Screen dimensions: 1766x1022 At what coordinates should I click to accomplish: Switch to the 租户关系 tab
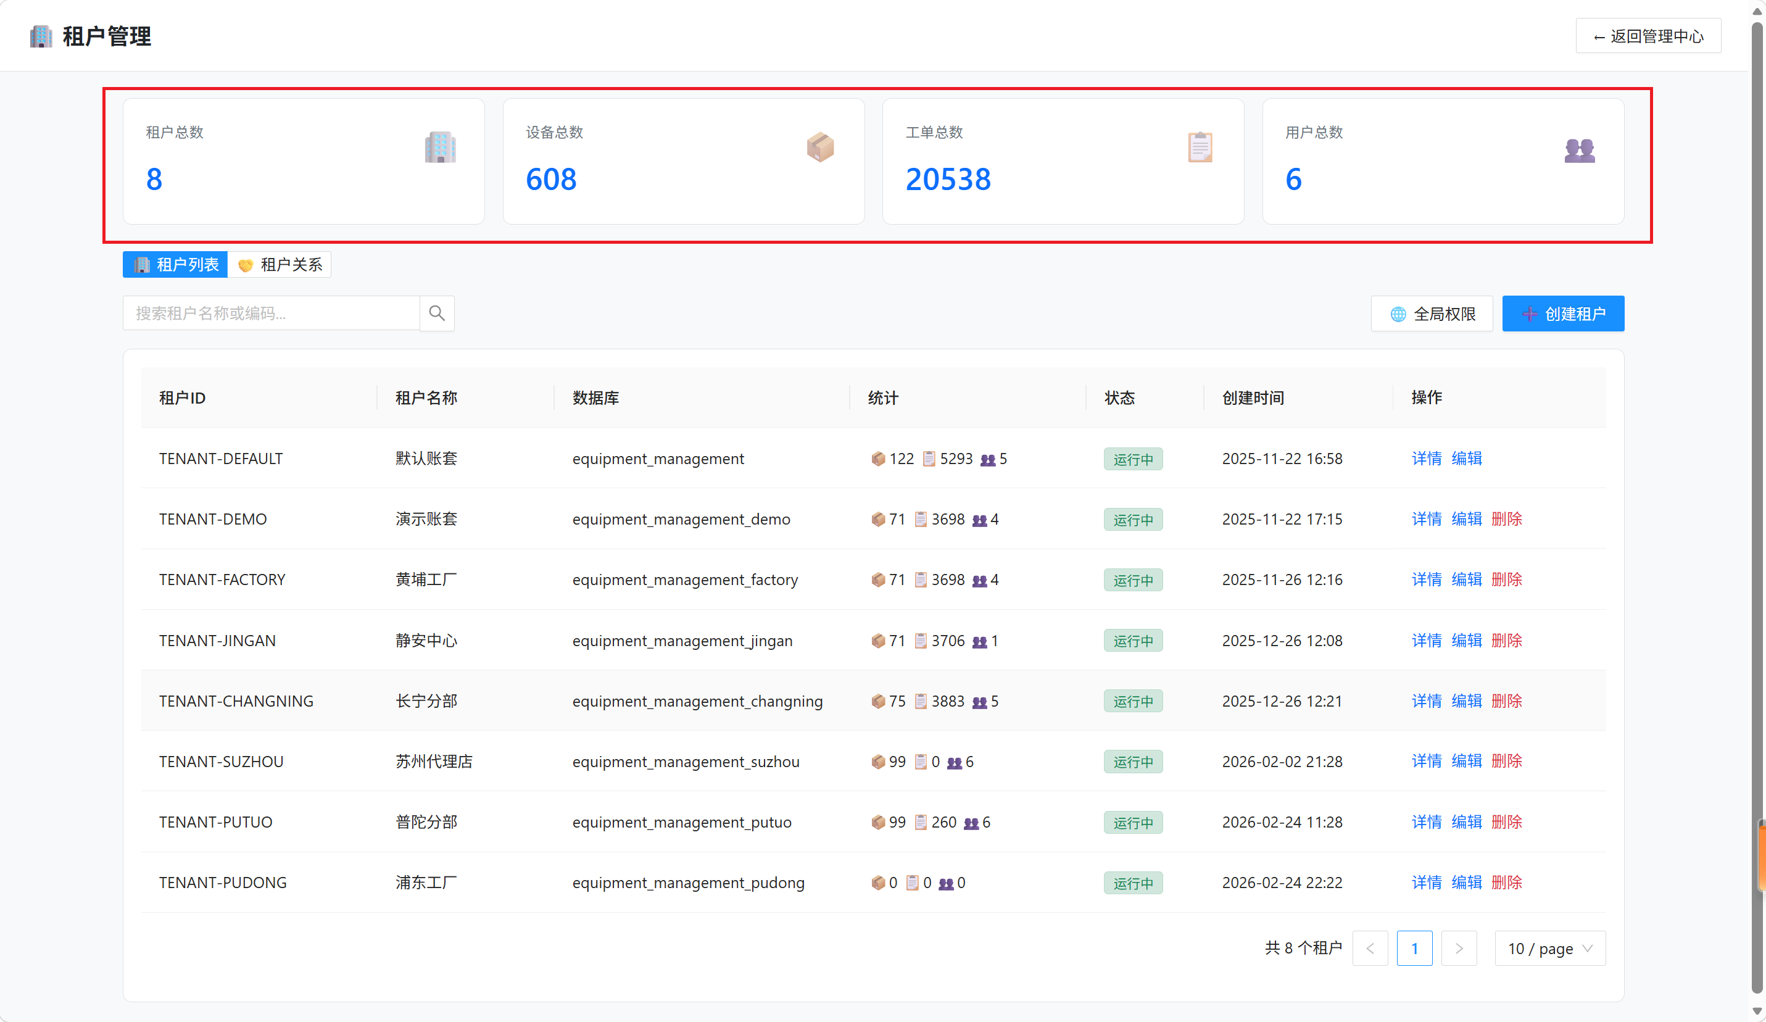(280, 264)
